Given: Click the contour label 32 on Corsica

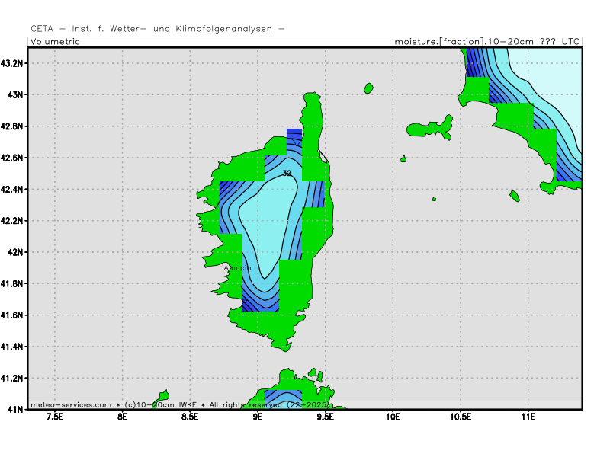Looking at the screenshot, I should 287,174.
